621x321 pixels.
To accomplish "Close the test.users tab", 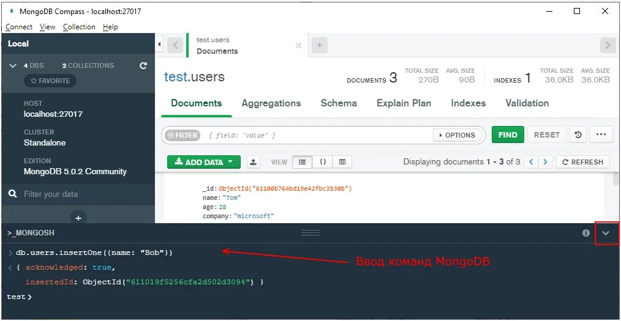I will point(299,45).
